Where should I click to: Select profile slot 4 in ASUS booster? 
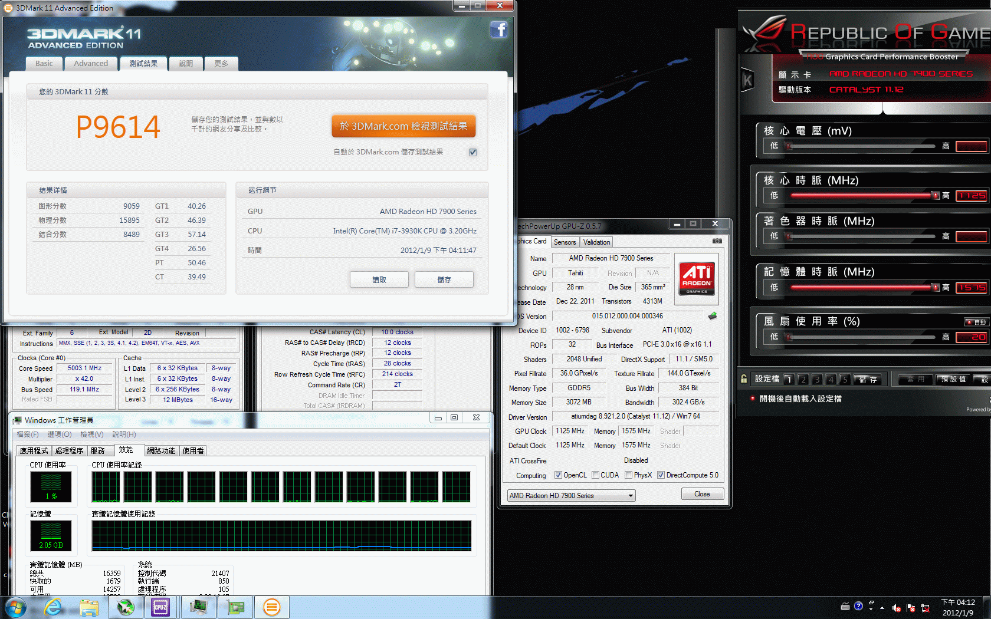point(831,379)
